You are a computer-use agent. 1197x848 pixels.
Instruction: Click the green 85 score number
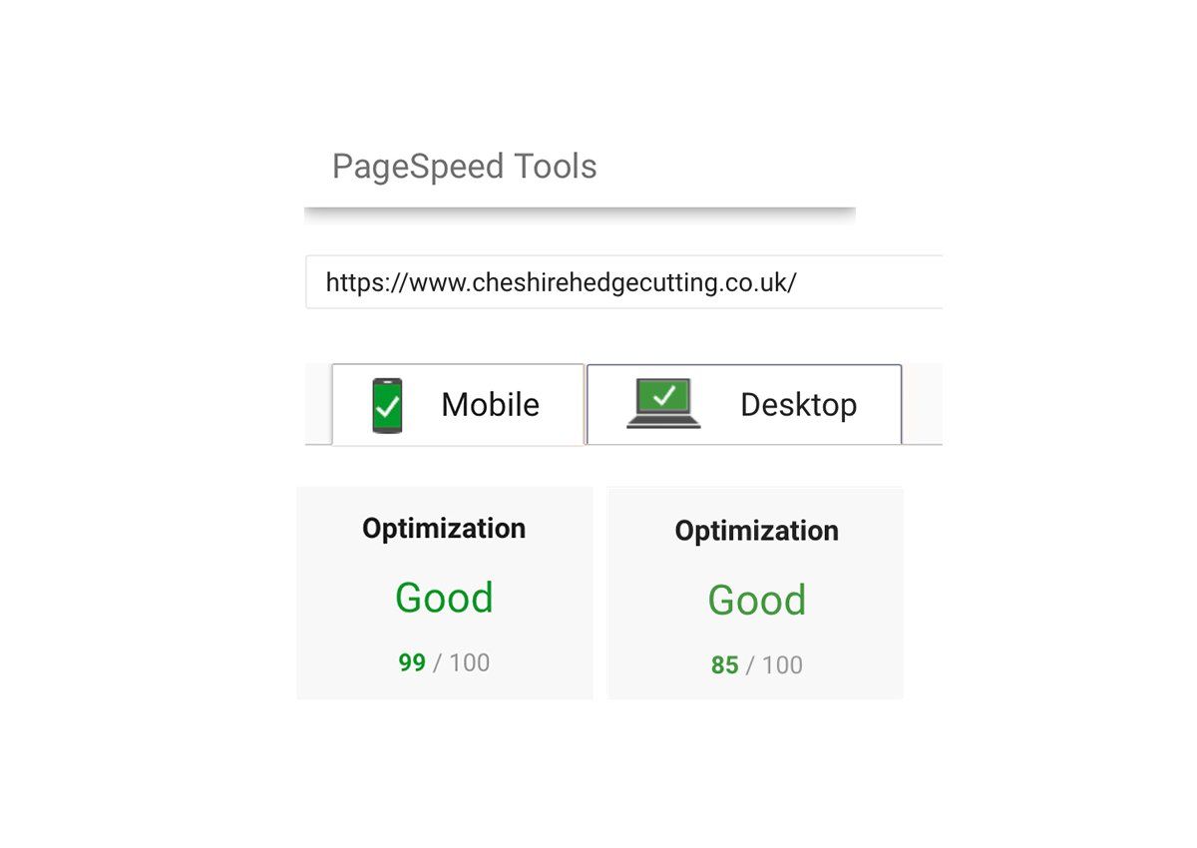[x=725, y=665]
